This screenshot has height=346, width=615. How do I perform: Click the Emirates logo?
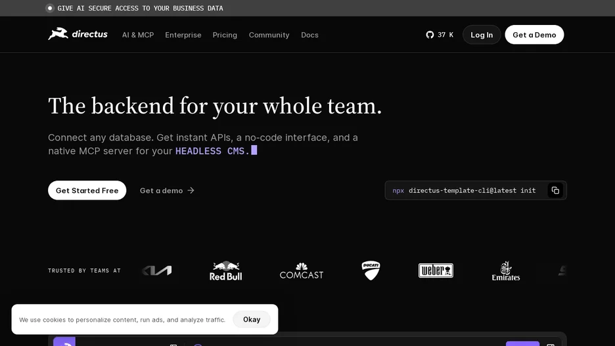(506, 270)
